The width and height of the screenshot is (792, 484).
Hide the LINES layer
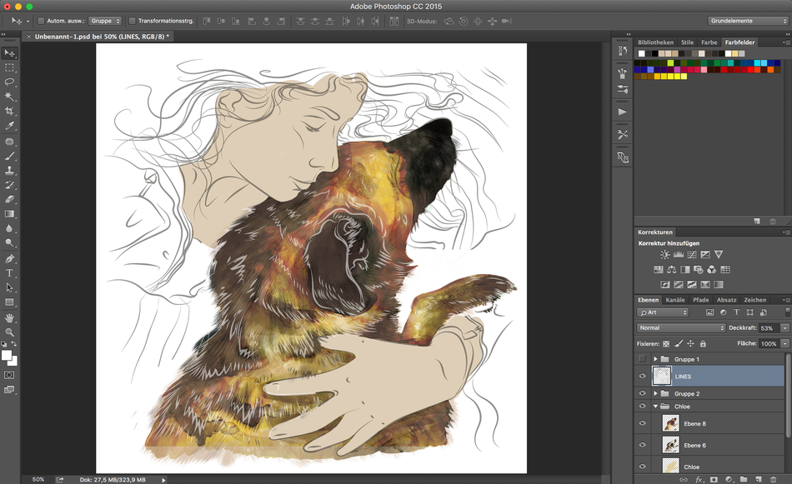point(642,376)
